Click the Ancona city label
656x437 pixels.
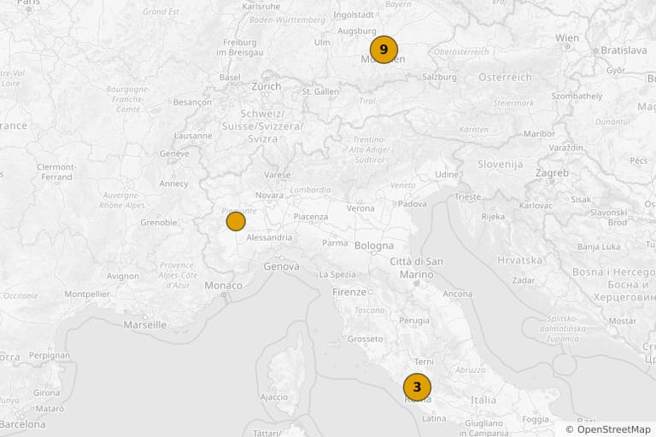click(x=457, y=294)
